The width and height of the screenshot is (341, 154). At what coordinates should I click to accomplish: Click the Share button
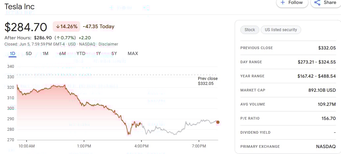tap(326, 3)
